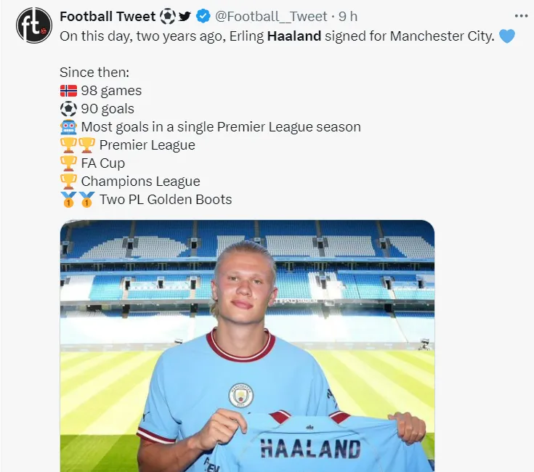This screenshot has width=534, height=472.
Task: Click the HAALAND name on held jersey
Action: coord(310,448)
